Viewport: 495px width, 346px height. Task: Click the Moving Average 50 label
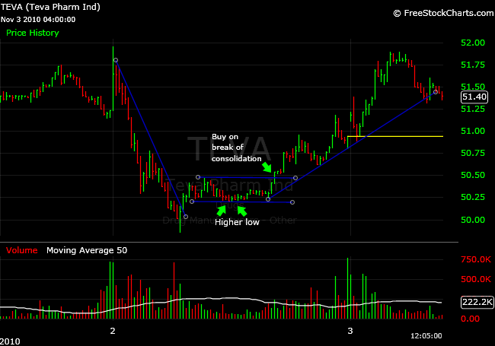[87, 250]
